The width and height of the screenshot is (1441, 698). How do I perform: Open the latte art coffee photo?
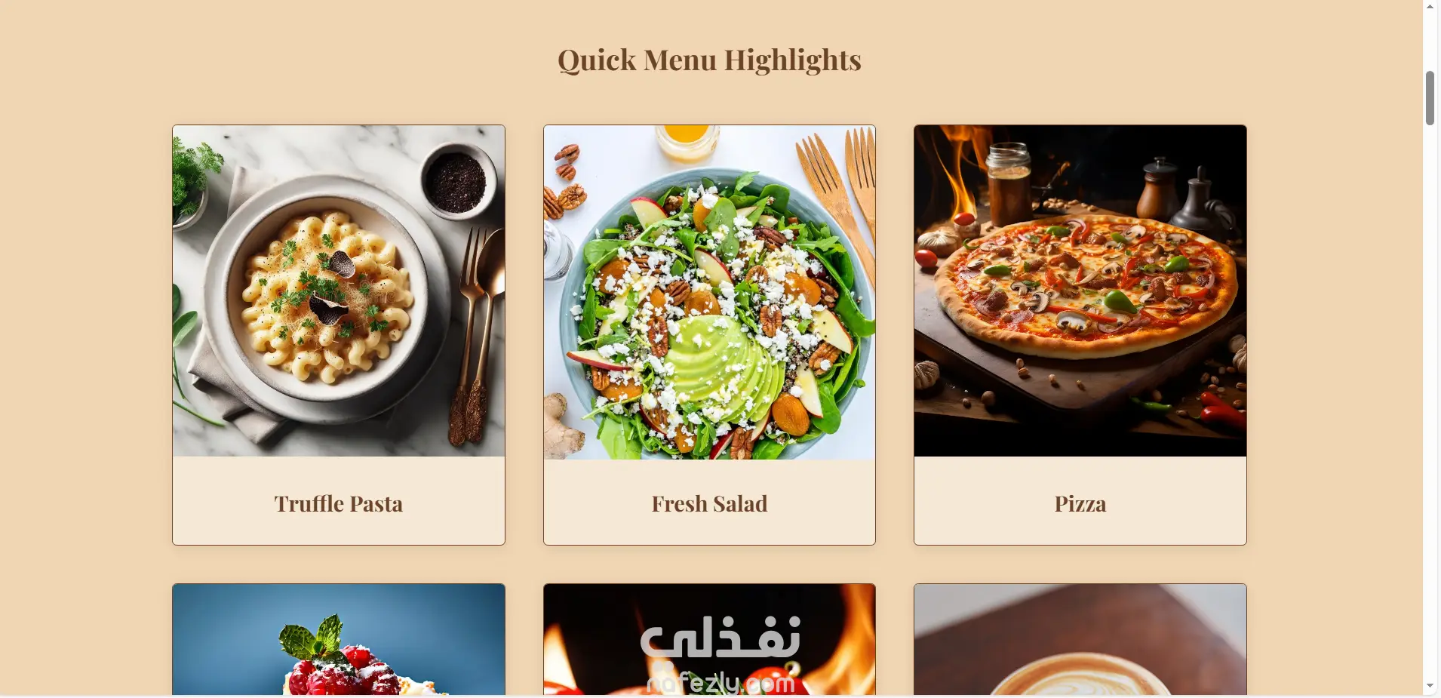tap(1080, 639)
